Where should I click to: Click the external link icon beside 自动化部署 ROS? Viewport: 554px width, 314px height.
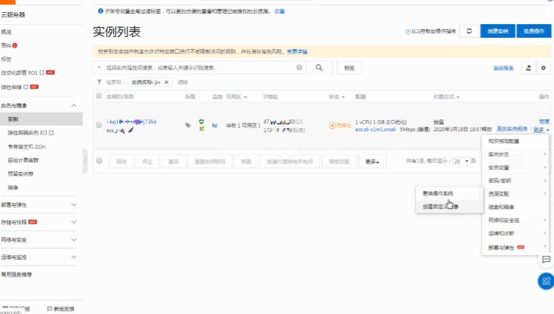pyautogui.click(x=42, y=72)
